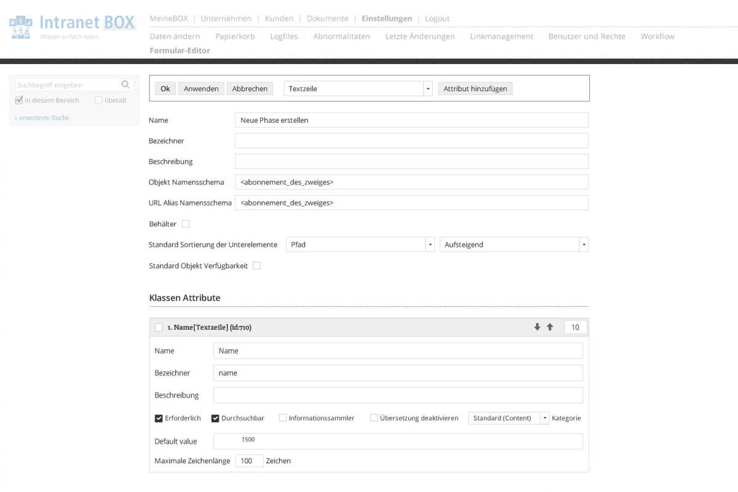Image resolution: width=738 pixels, height=492 pixels.
Task: Click the Maximale Zeichenlänge field
Action: pyautogui.click(x=250, y=461)
